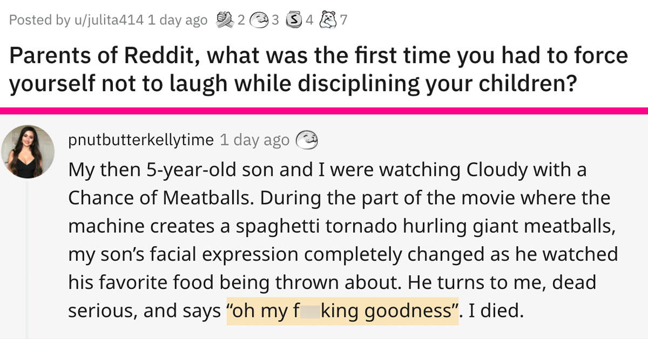648x339 pixels.
Task: Click the seal award beside the comment timestamp
Action: tap(306, 140)
